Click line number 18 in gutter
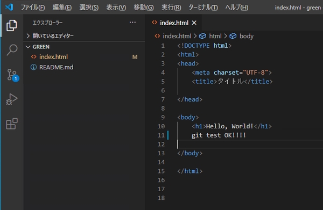The image size is (323, 210). click(161, 198)
